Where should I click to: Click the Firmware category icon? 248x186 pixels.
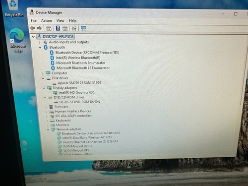click(51, 107)
